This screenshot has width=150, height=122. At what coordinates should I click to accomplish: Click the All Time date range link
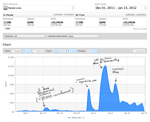pos(136,15)
